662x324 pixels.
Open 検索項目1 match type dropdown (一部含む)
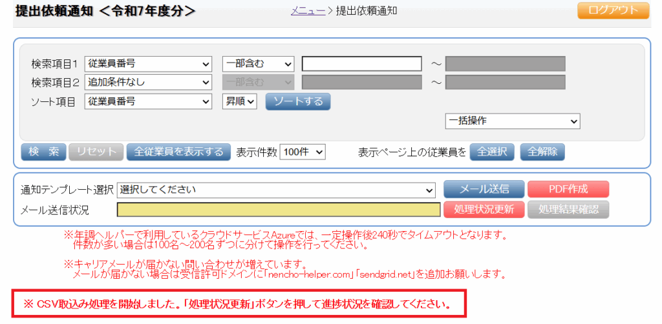[x=258, y=64]
